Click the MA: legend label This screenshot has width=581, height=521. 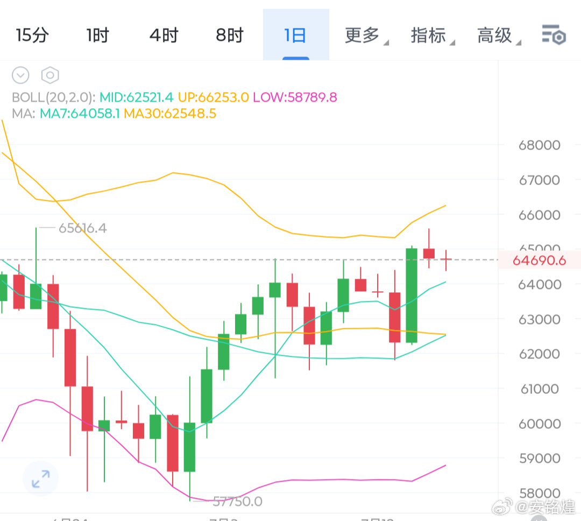23,113
